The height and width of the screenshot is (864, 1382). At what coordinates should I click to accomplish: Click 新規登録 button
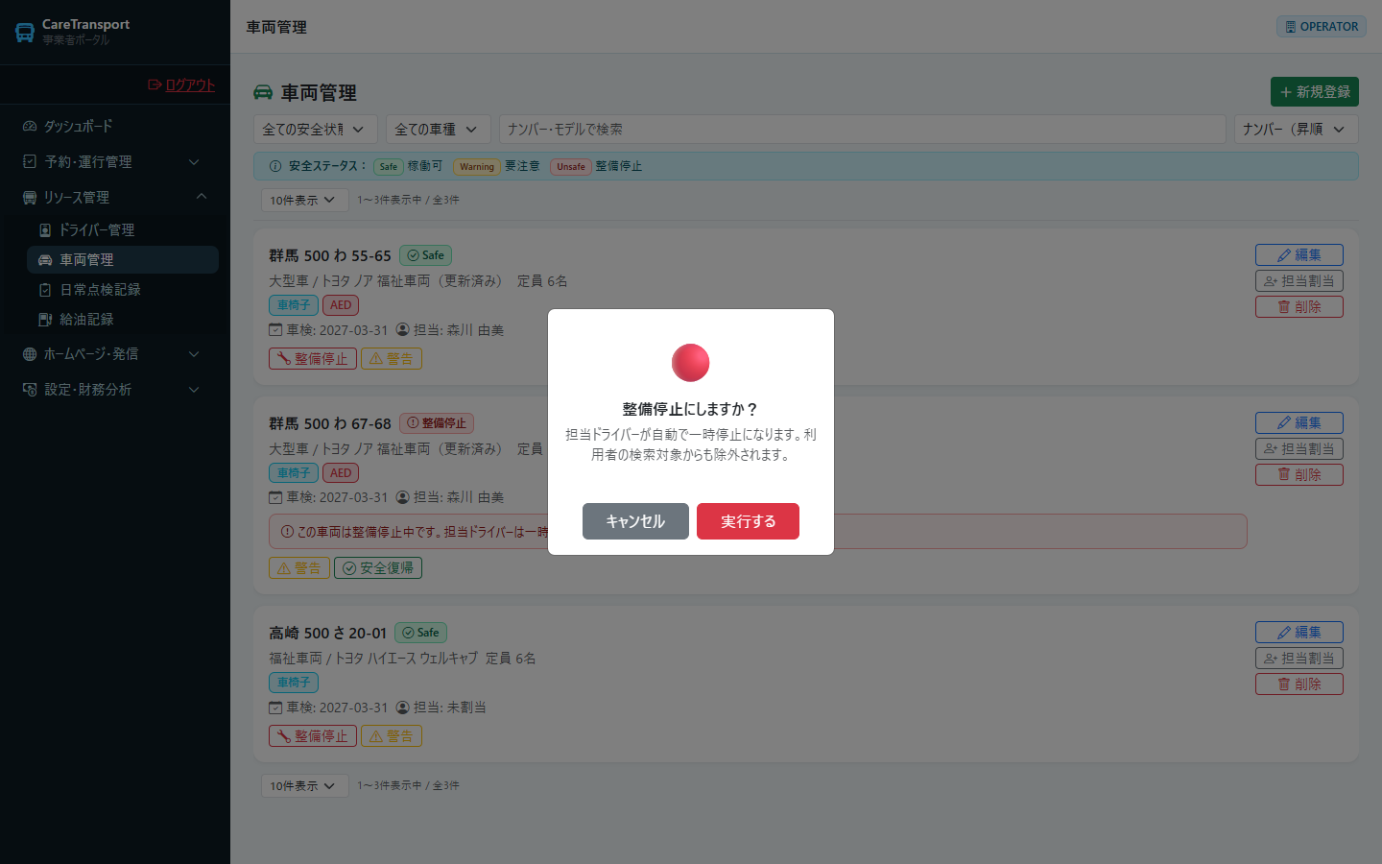coord(1315,91)
